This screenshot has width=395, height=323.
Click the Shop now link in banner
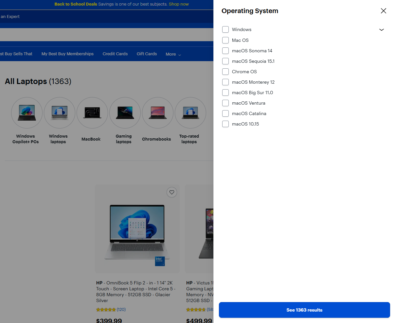pyautogui.click(x=179, y=4)
